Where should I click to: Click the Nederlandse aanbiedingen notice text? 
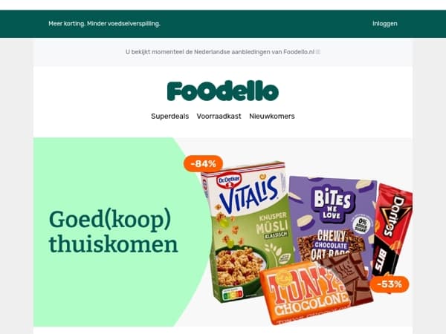point(220,52)
